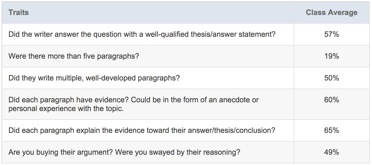Click the 57% class average value
The width and height of the screenshot is (372, 165).
[x=332, y=35]
